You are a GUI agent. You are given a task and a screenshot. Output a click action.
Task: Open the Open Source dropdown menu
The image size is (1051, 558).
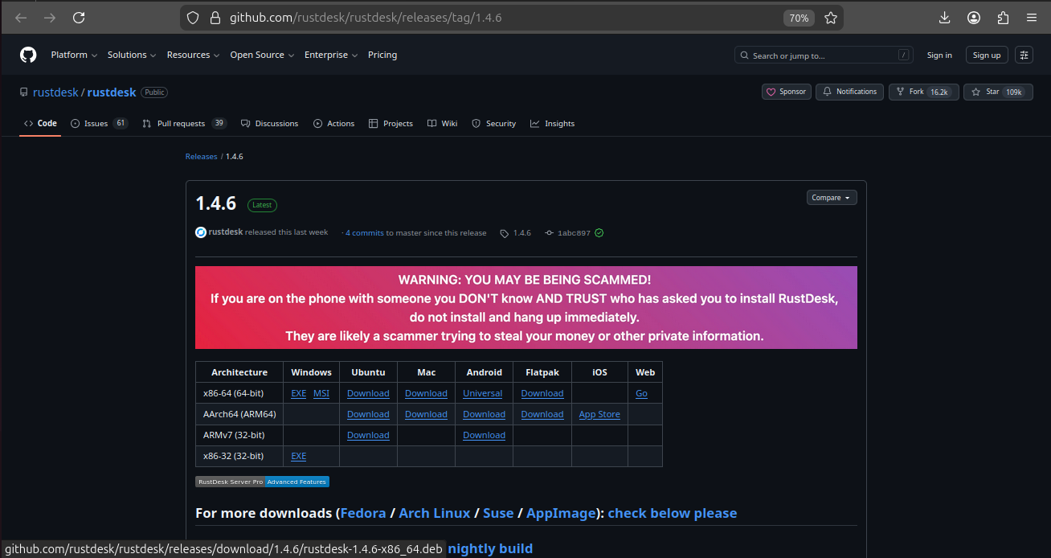tap(262, 55)
